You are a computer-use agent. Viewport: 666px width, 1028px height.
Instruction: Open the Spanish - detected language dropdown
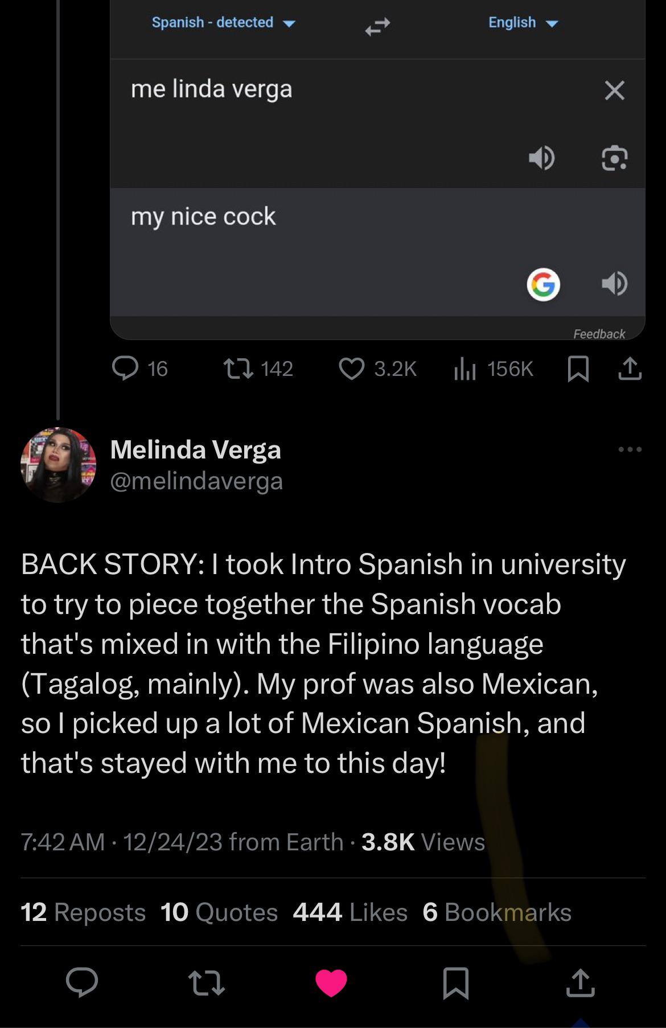(x=223, y=23)
